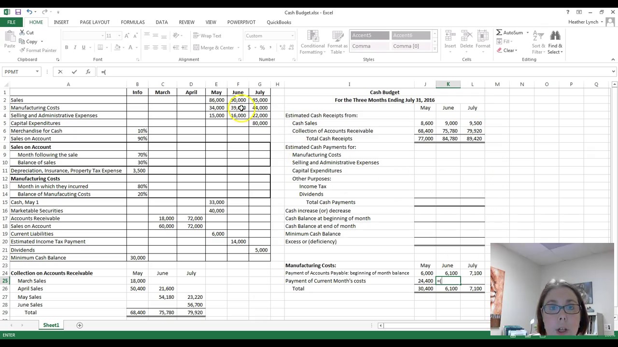This screenshot has width=618, height=347.
Task: Open the number format Custom dropdown
Action: 292,36
